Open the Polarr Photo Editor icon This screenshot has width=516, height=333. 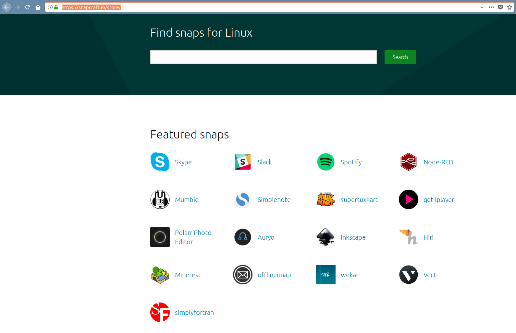160,237
